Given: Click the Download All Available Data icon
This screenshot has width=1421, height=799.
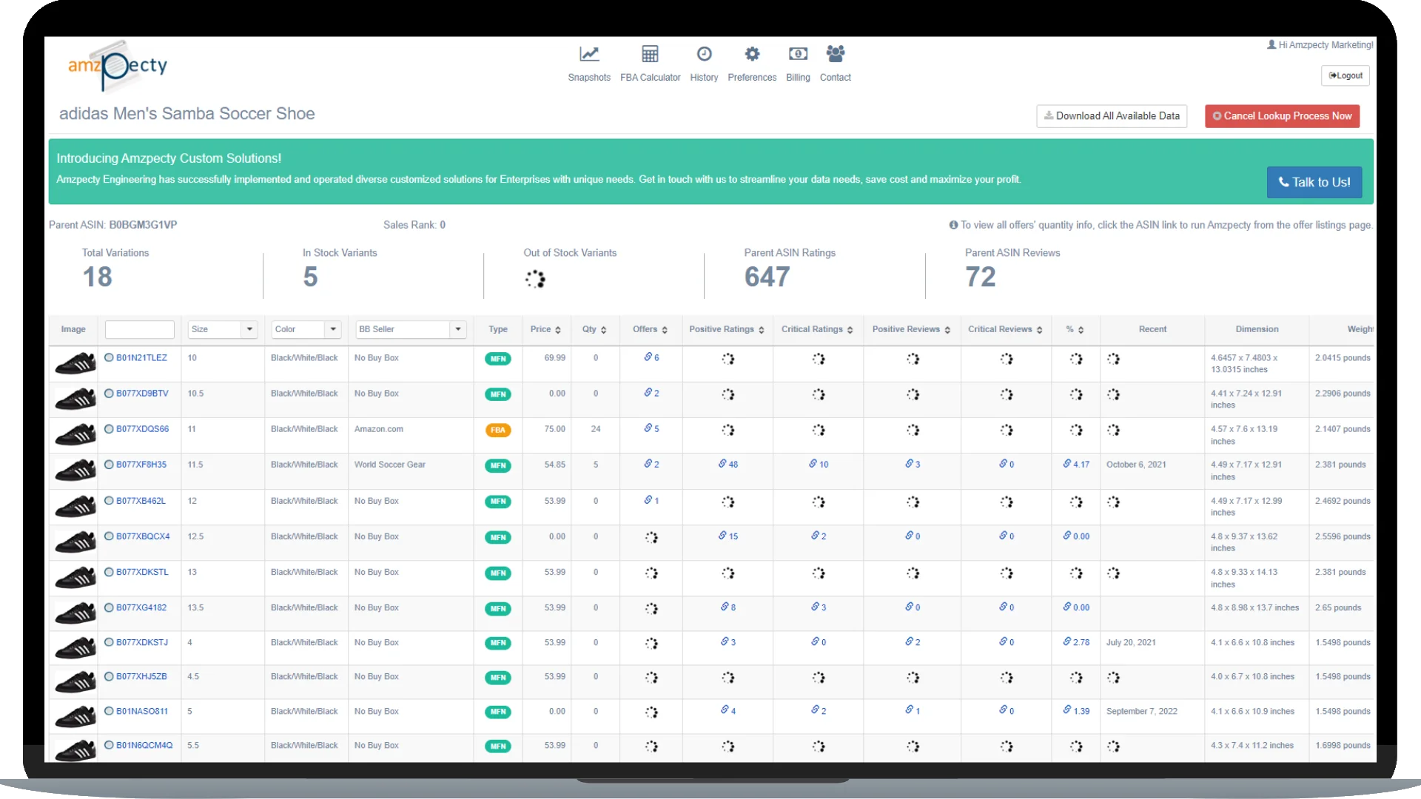Looking at the screenshot, I should coord(1049,116).
